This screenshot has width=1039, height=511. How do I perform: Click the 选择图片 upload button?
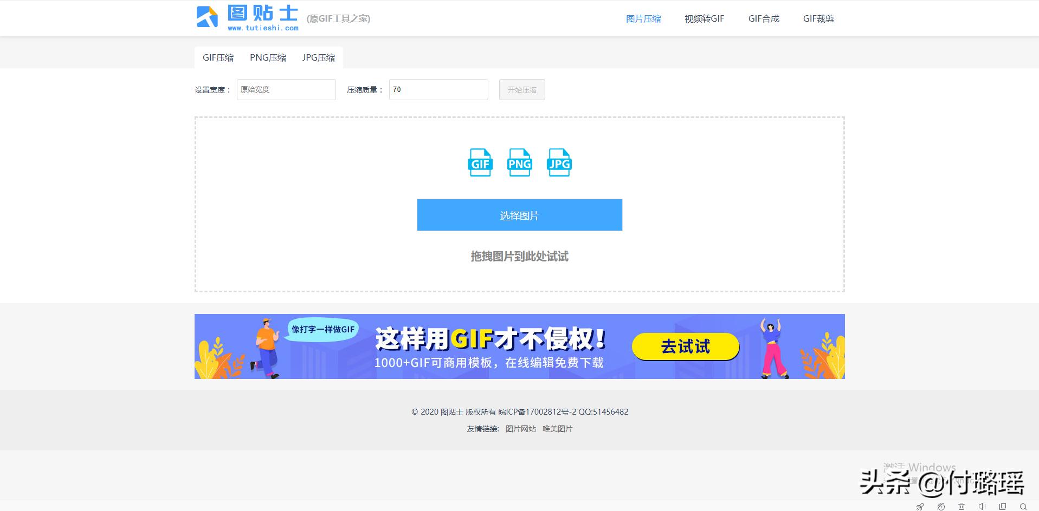coord(519,214)
